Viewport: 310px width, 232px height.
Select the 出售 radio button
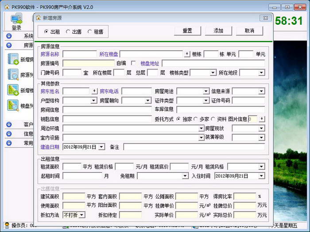[x=68, y=31]
